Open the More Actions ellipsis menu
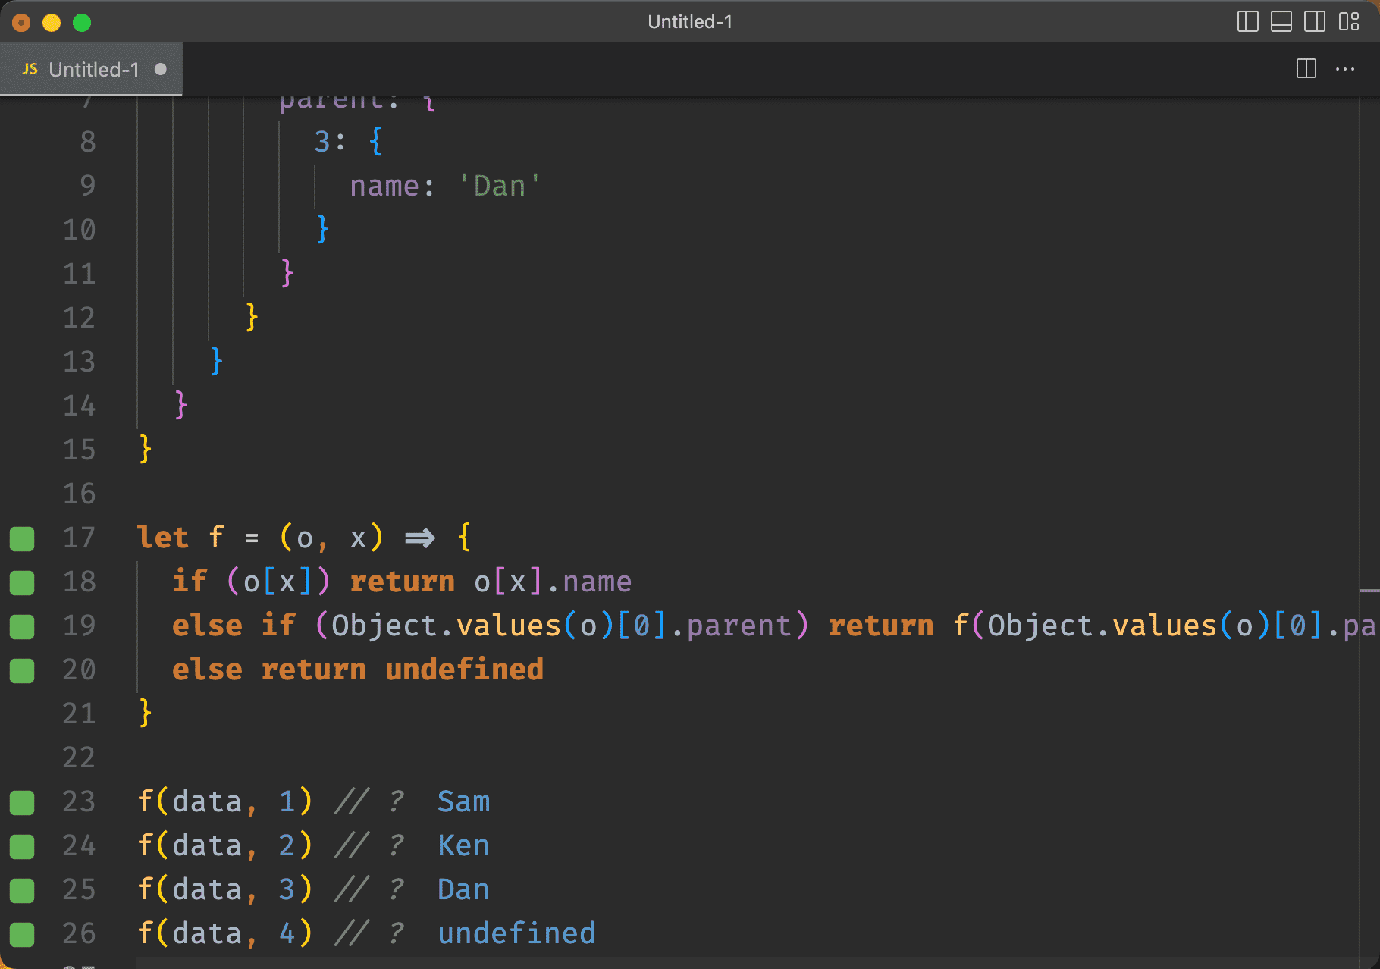Screen dimensions: 1380x969 pyautogui.click(x=1345, y=69)
